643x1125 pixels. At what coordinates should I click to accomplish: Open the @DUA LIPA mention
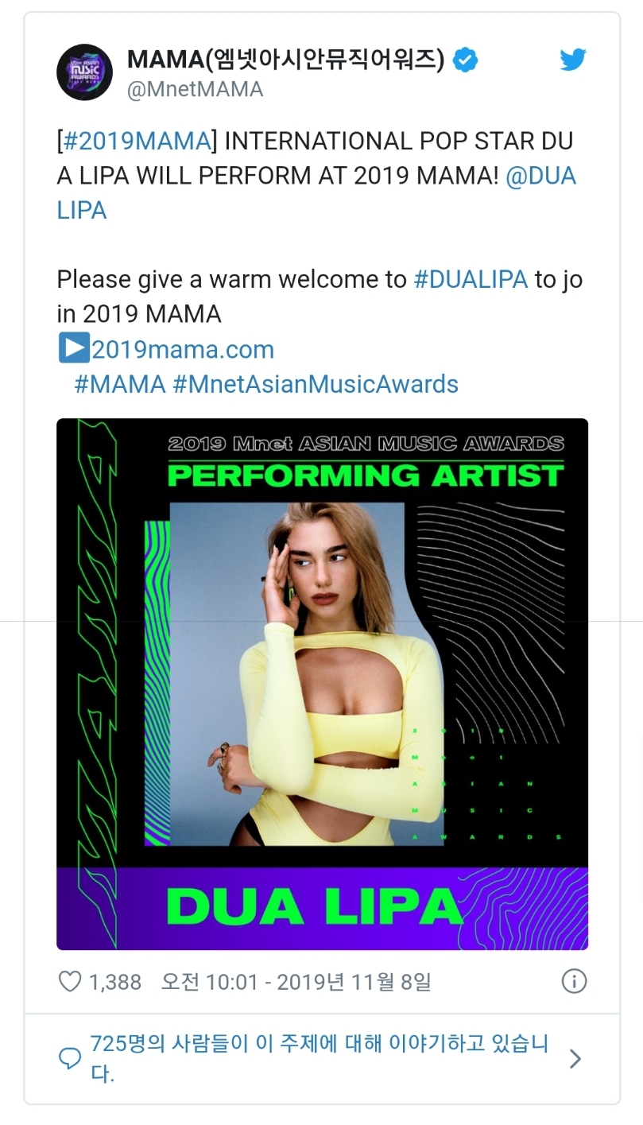point(540,177)
